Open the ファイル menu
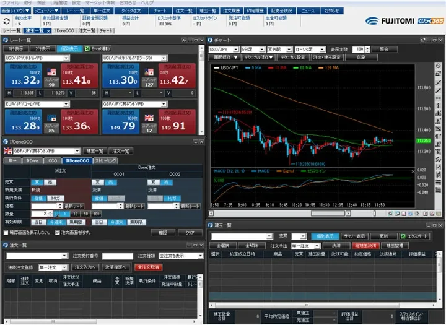The width and height of the screenshot is (446, 325). pos(11,3)
